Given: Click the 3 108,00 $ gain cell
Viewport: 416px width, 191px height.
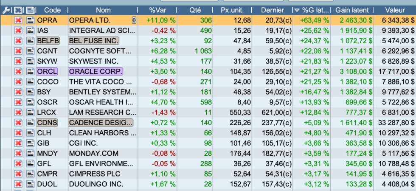Looking at the screenshot, I should [x=355, y=71].
